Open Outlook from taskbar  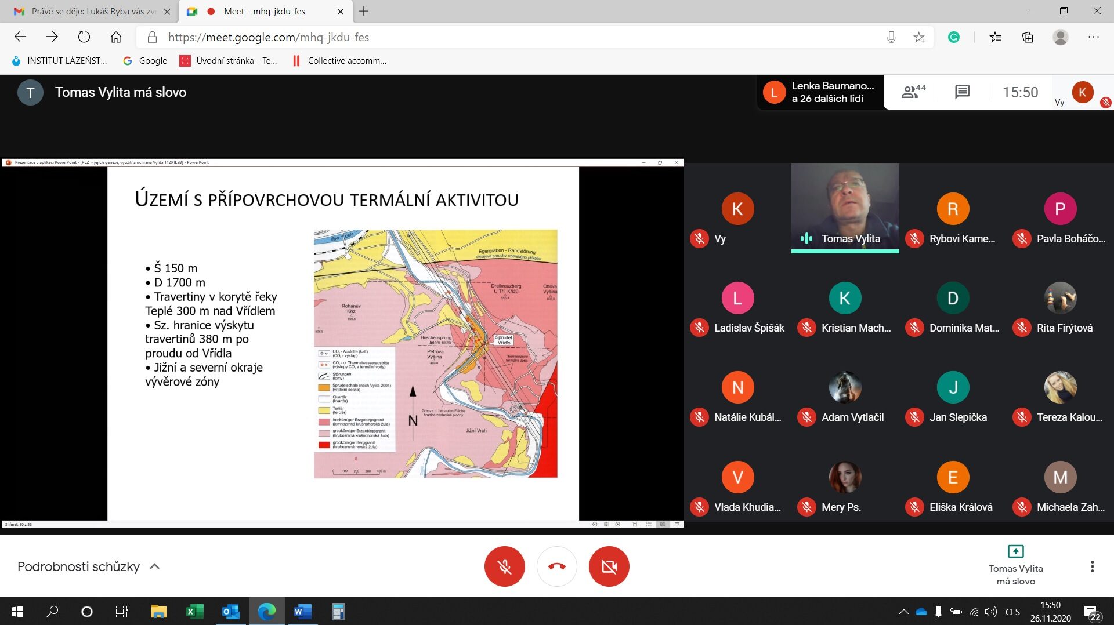[230, 612]
